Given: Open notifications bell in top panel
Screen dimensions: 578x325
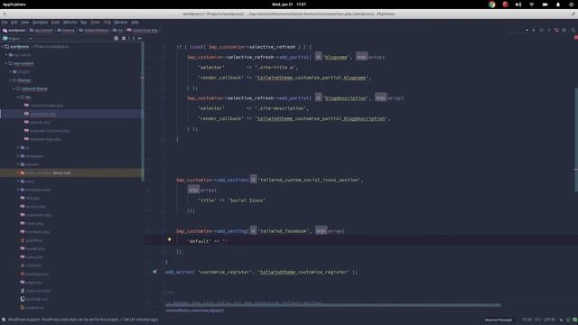Looking at the screenshot, I should [x=558, y=5].
